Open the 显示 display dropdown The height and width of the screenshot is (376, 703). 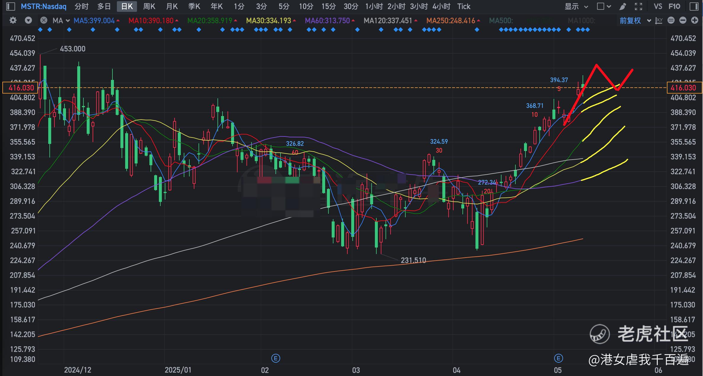point(576,6)
